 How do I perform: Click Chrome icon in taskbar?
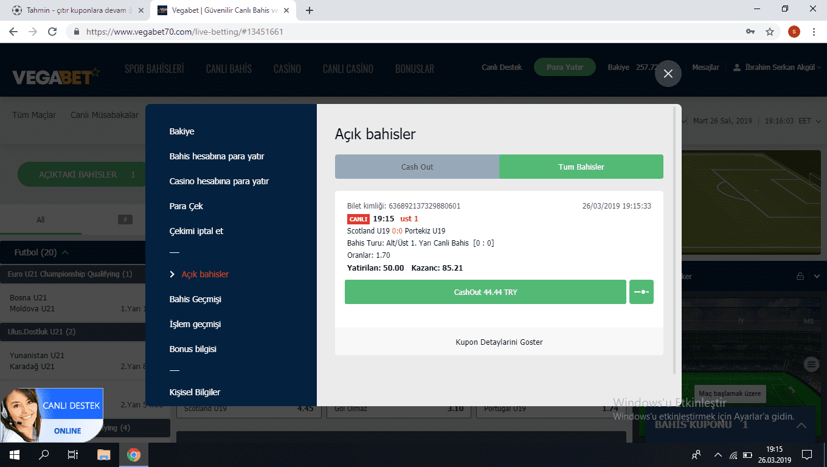click(x=133, y=454)
